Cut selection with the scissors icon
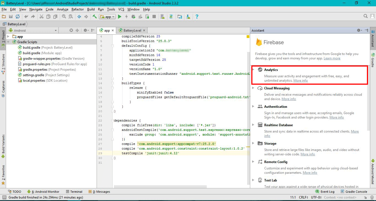This screenshot has width=376, height=201. pos(42,17)
